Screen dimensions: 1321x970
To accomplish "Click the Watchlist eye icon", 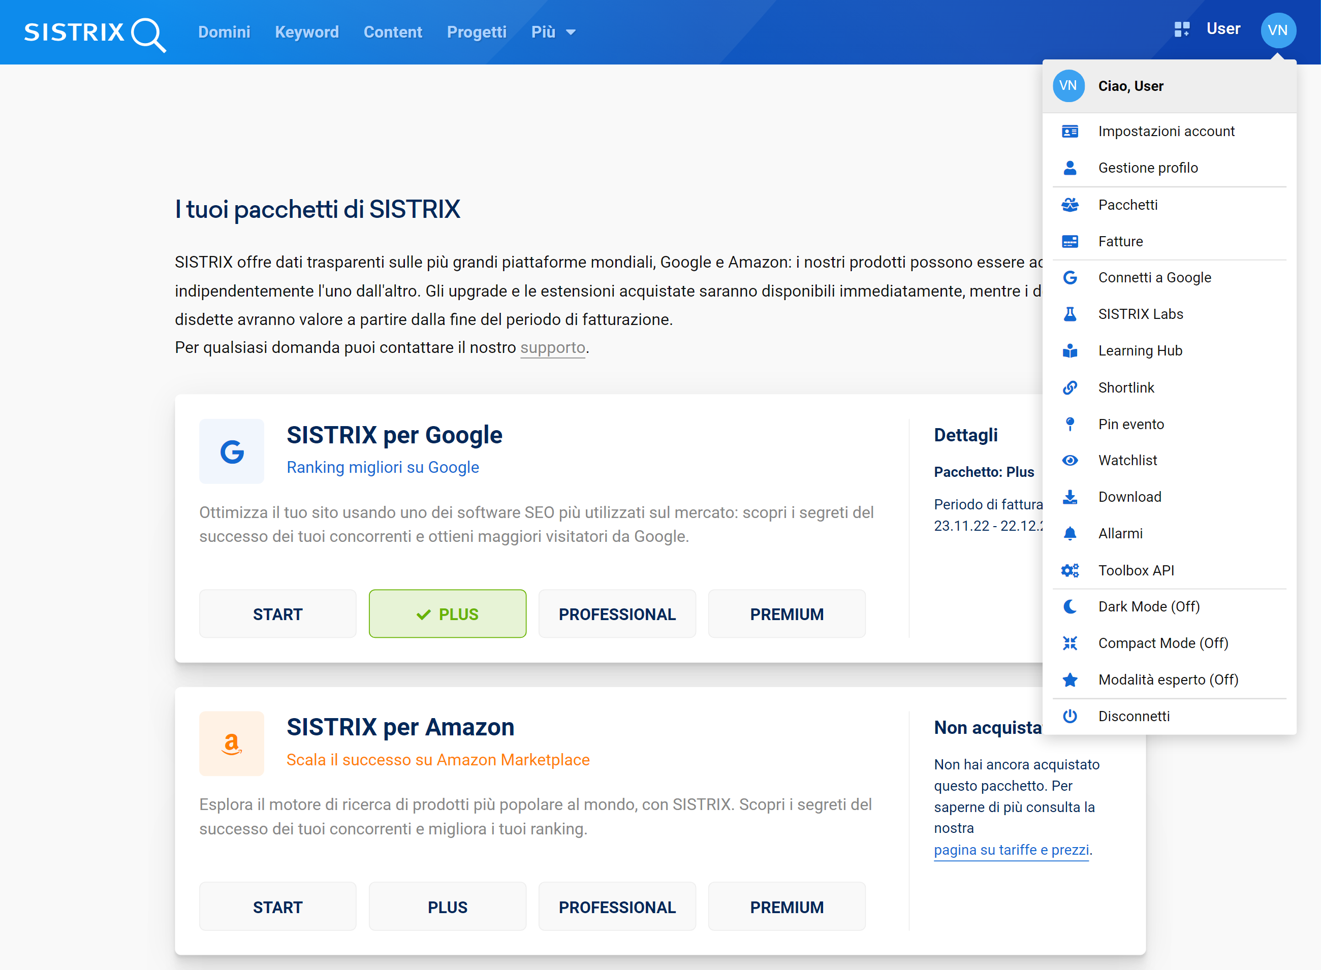I will click(1070, 460).
